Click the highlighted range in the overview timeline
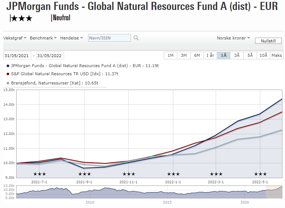Screen dimensions: 285x208 (274, 192)
